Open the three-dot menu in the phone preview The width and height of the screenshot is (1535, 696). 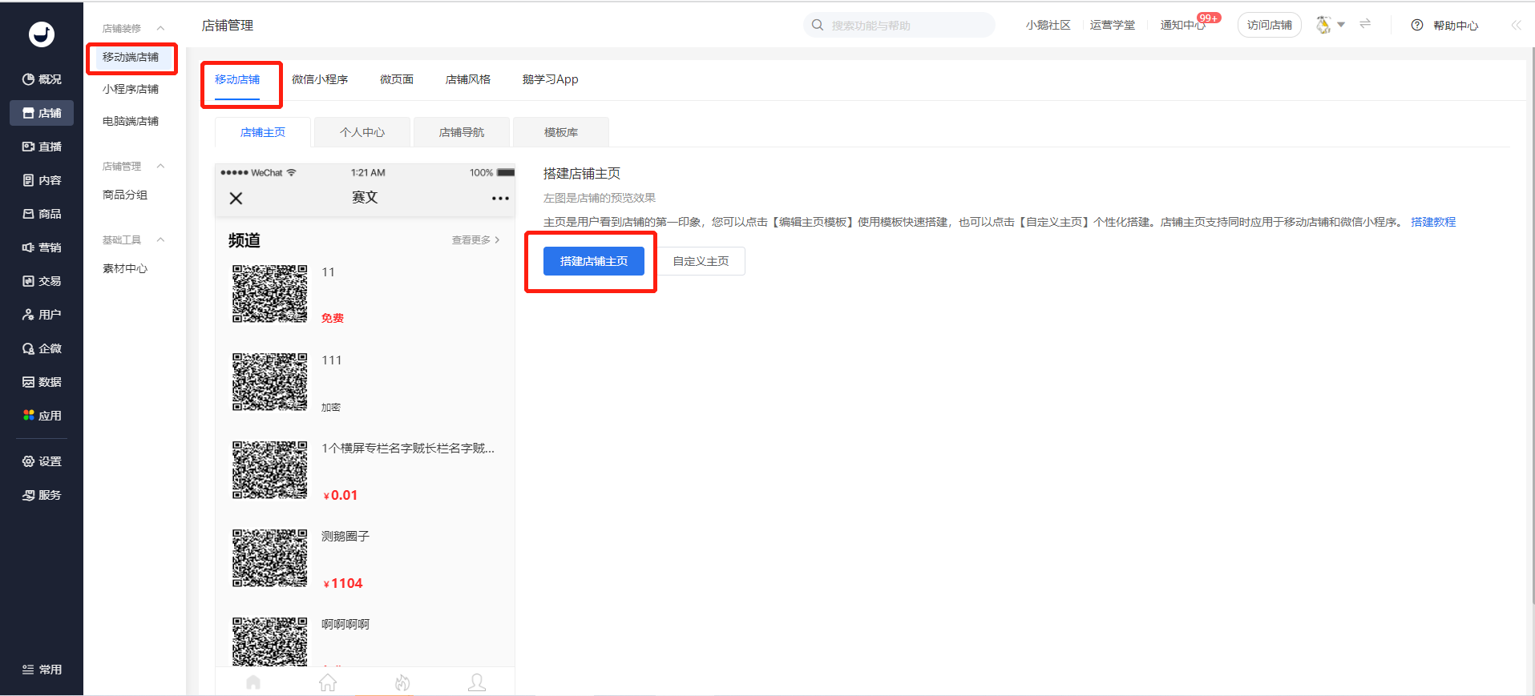click(x=500, y=198)
